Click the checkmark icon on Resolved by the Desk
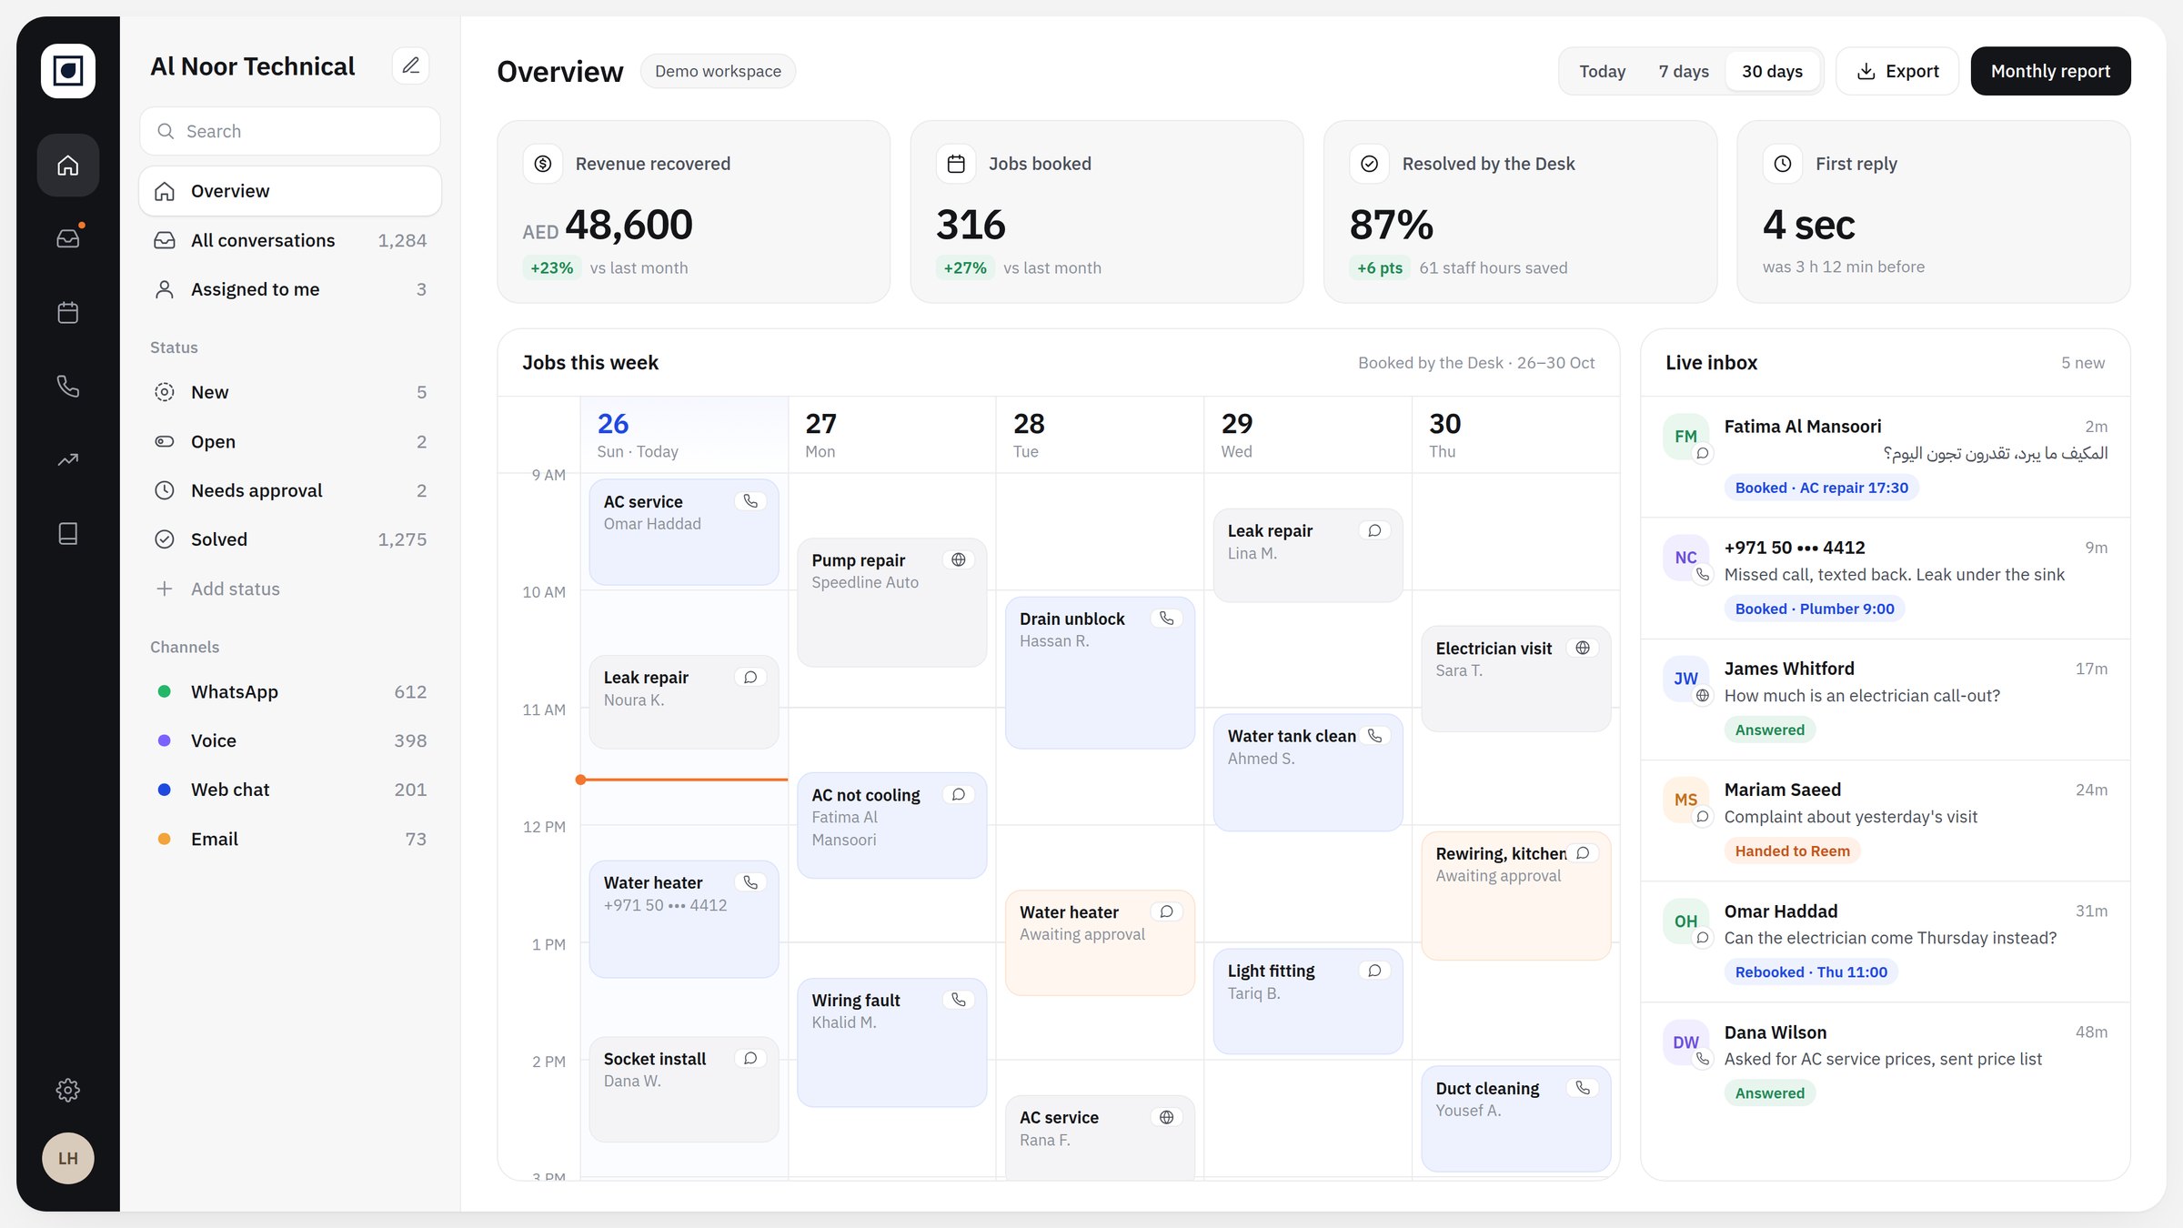This screenshot has height=1228, width=2183. (1369, 164)
